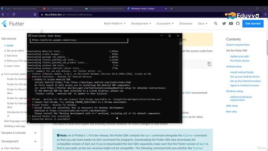Click the Flutter Console title bar icon
The width and height of the screenshot is (268, 151).
(x=30, y=36)
